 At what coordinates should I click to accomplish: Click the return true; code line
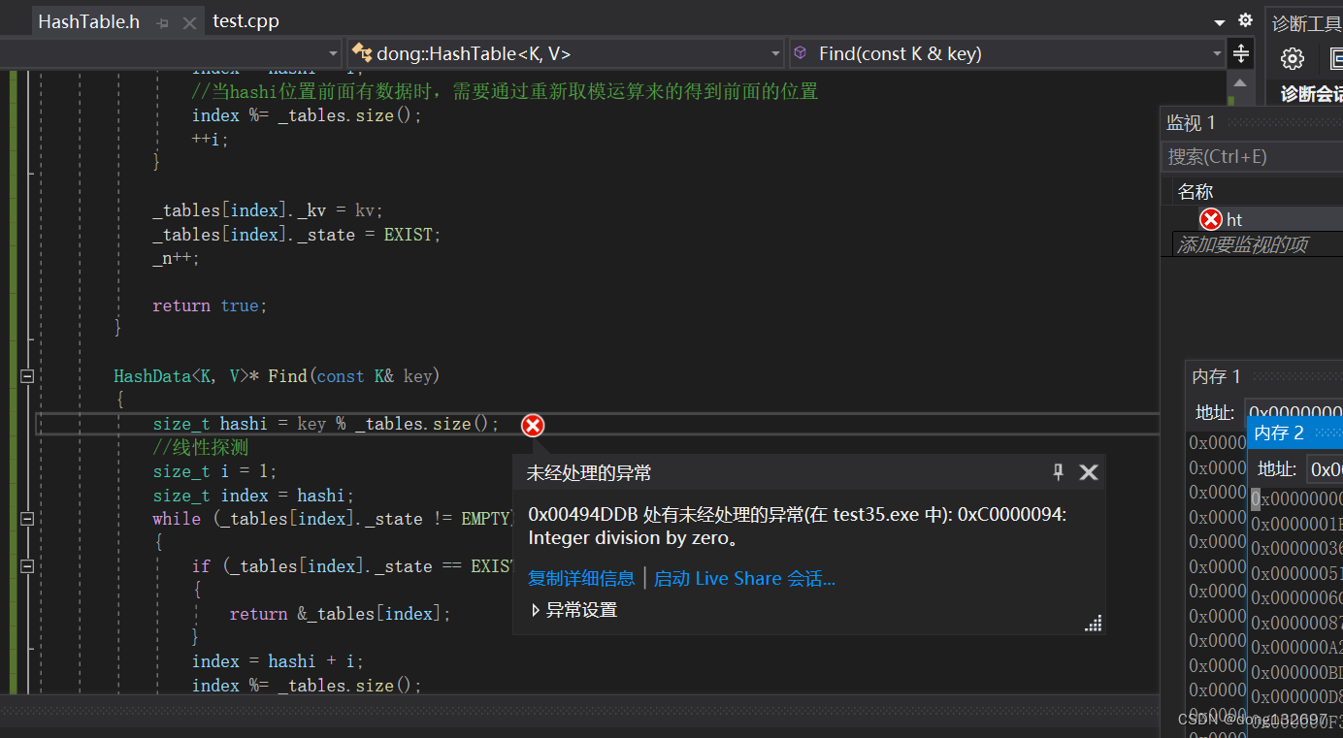pyautogui.click(x=210, y=305)
